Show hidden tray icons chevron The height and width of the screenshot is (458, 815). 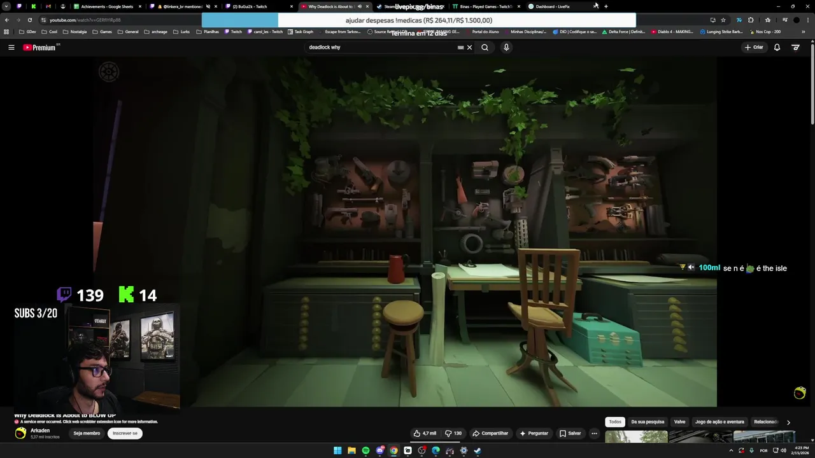[x=731, y=450]
